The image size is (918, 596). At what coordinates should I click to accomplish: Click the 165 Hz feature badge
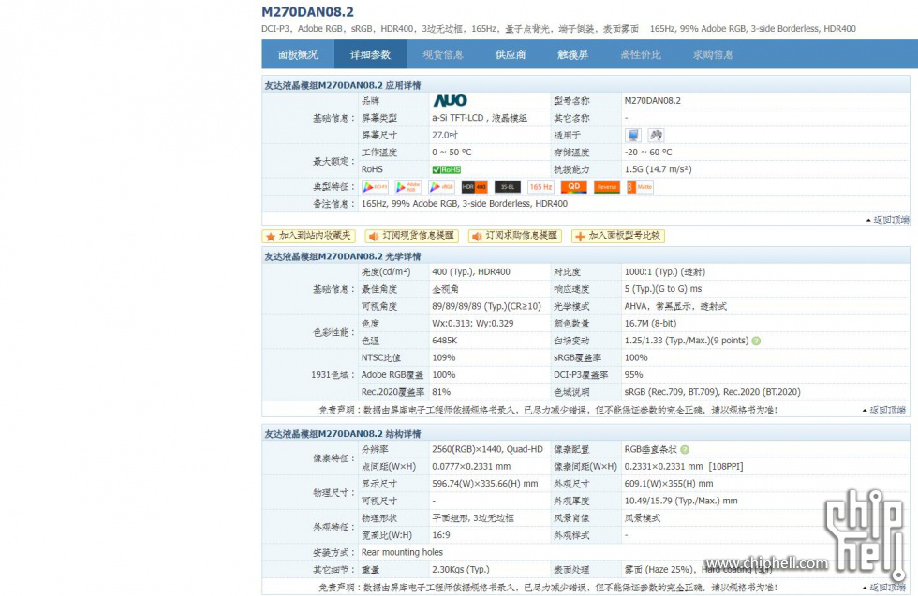(x=541, y=186)
